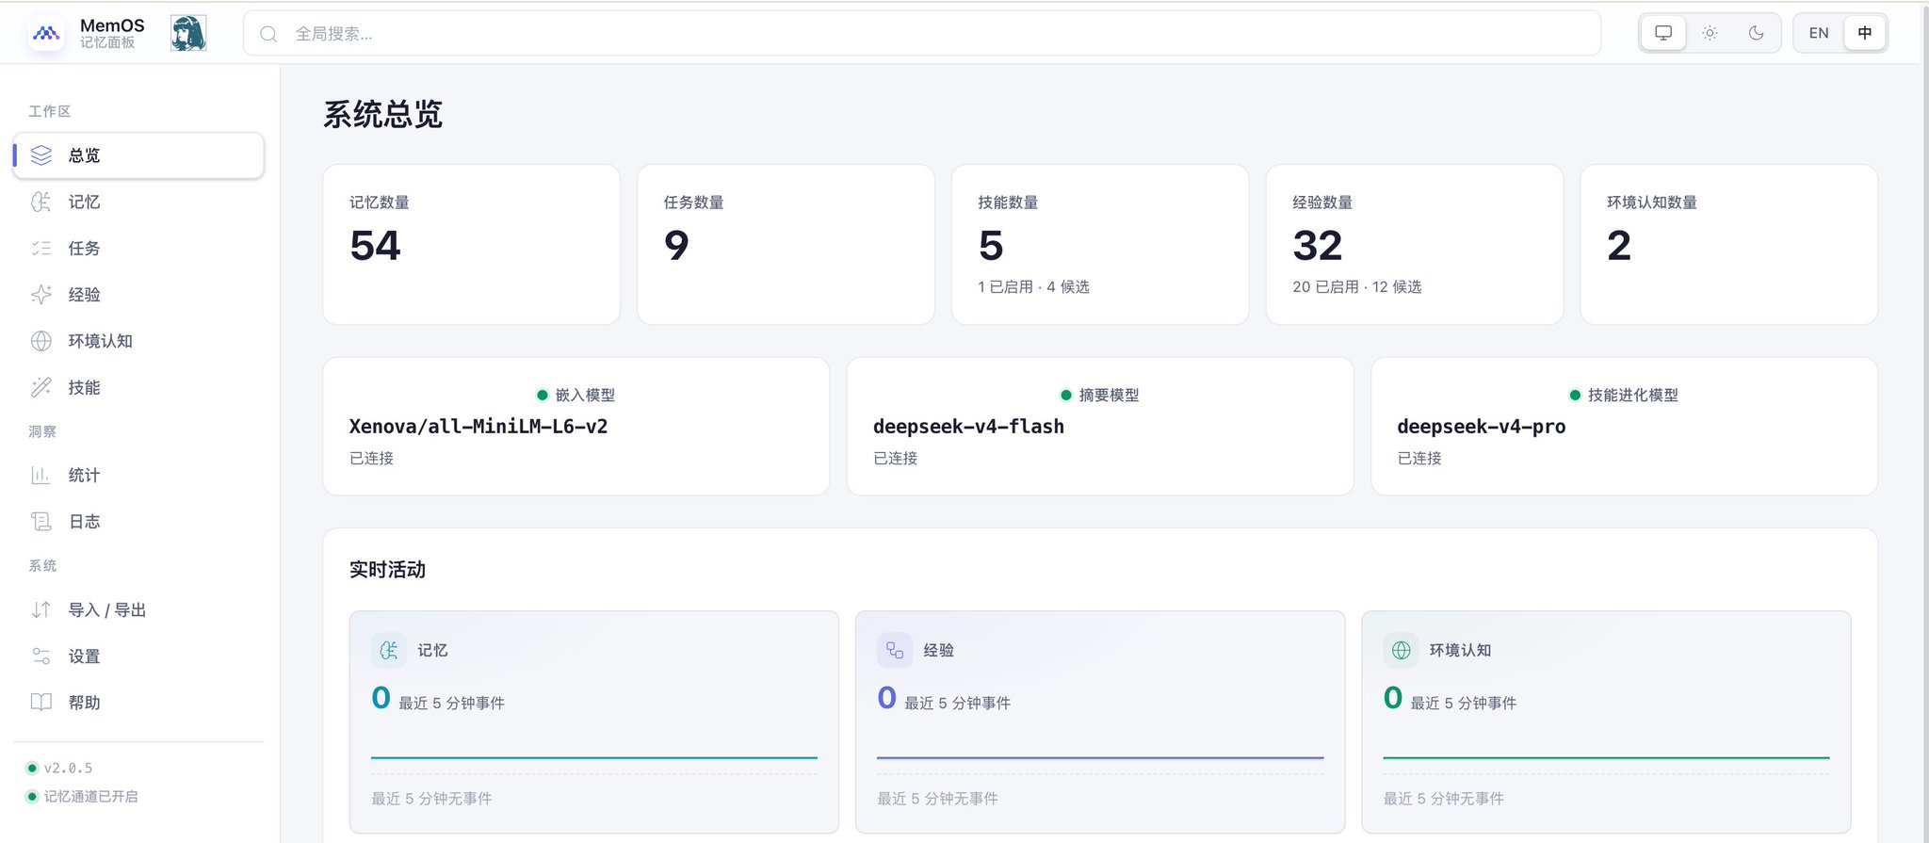Switch language to 中

[1864, 33]
